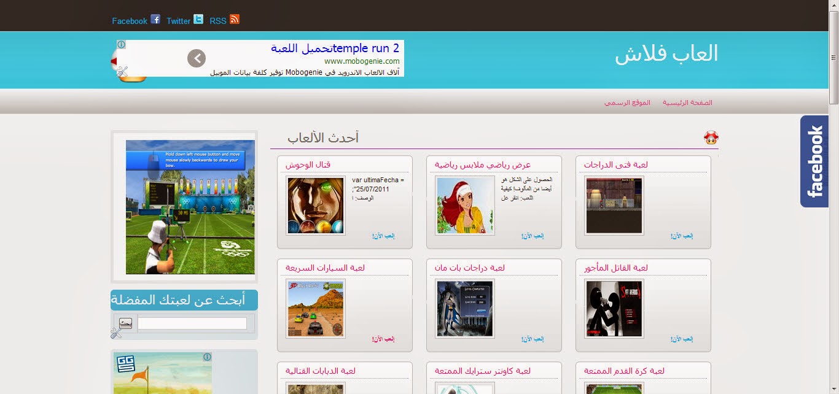Open game title لعبة كاونتر سترايك الممتعة
This screenshot has width=839, height=394.
(x=483, y=371)
